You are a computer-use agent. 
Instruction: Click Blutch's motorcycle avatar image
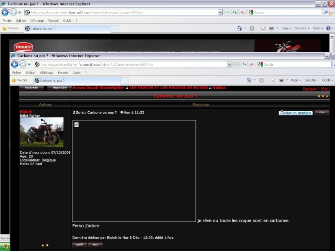[41, 132]
